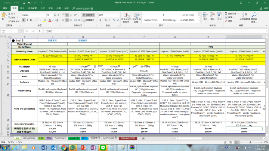Switch to the DELL PC sheet tab
The width and height of the screenshot is (269, 151).
click(x=74, y=138)
